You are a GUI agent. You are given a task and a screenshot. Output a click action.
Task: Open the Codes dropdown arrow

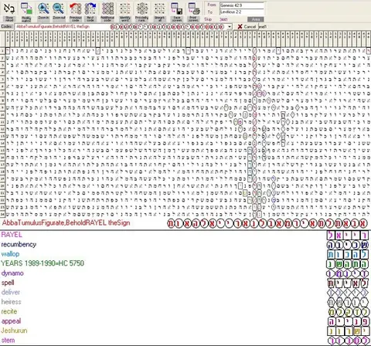[x=230, y=26]
